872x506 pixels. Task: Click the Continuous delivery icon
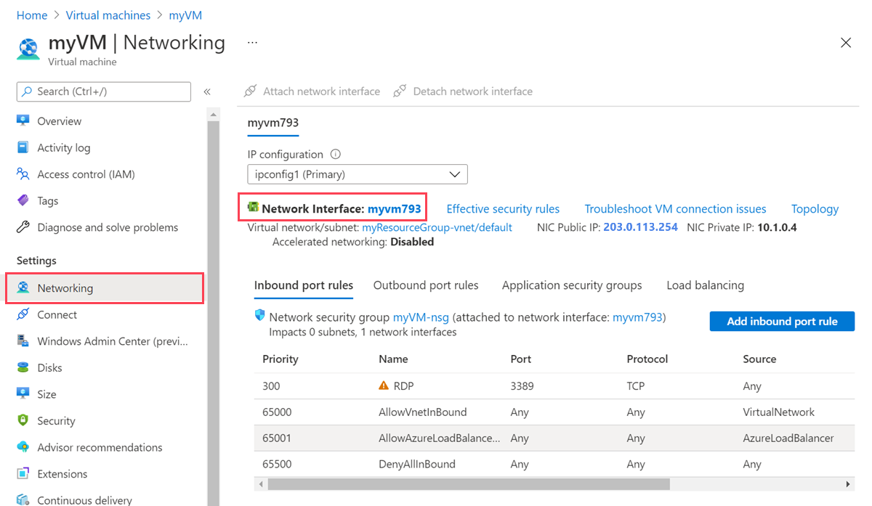[23, 500]
